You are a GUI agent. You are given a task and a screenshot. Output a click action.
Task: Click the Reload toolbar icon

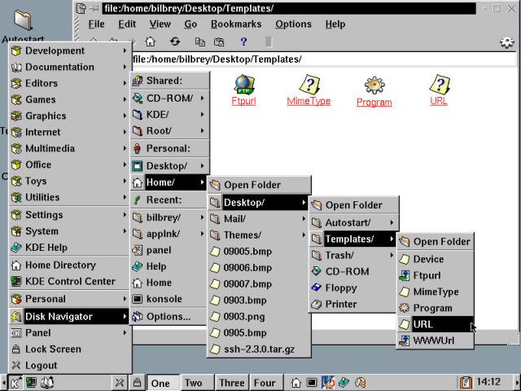pyautogui.click(x=175, y=42)
